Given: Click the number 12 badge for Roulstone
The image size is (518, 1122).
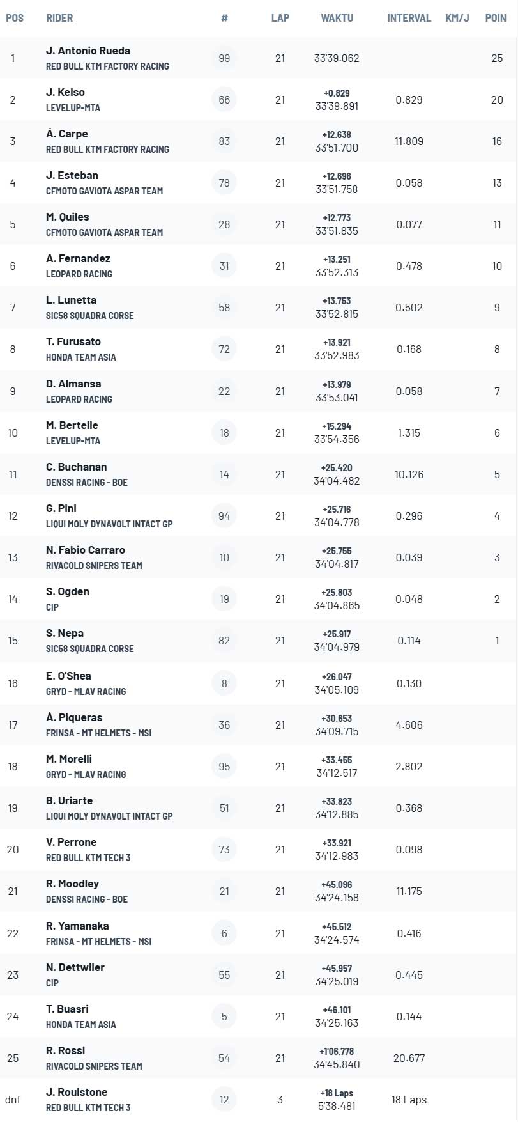Looking at the screenshot, I should 224,1100.
